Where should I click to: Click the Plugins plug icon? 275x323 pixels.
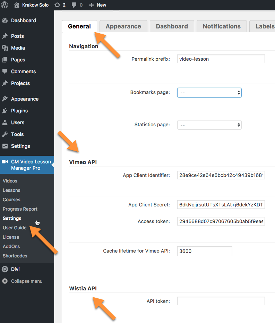pos(5,111)
